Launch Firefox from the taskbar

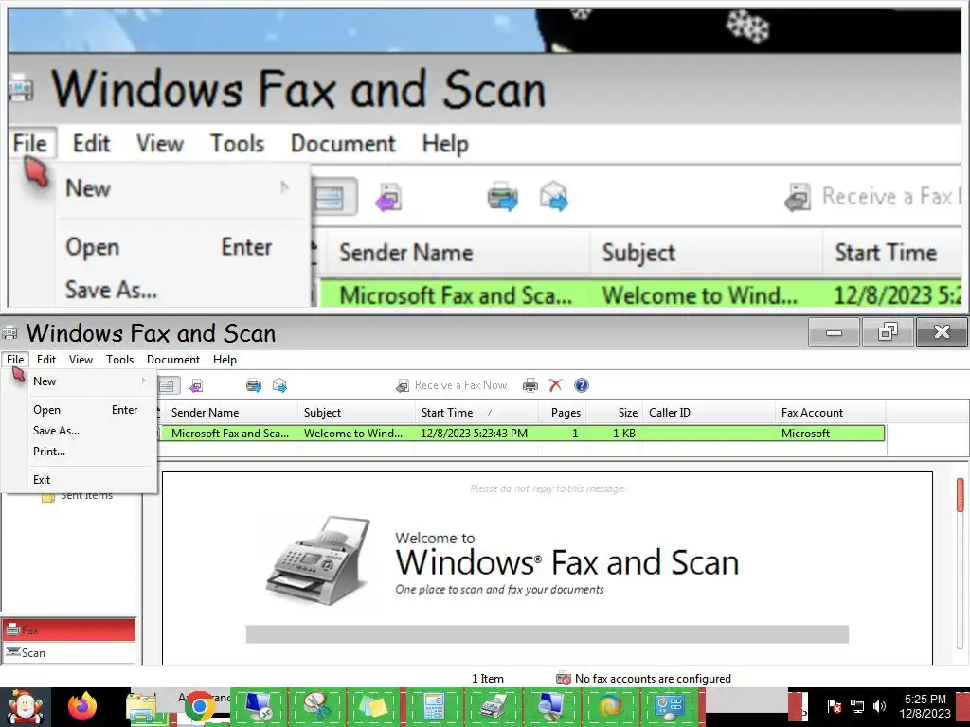click(83, 706)
